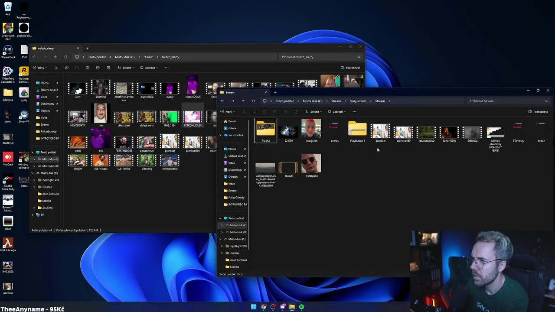The image size is (555, 312).
Task: Select Koš recycle bin on desktop
Action: pos(8,9)
